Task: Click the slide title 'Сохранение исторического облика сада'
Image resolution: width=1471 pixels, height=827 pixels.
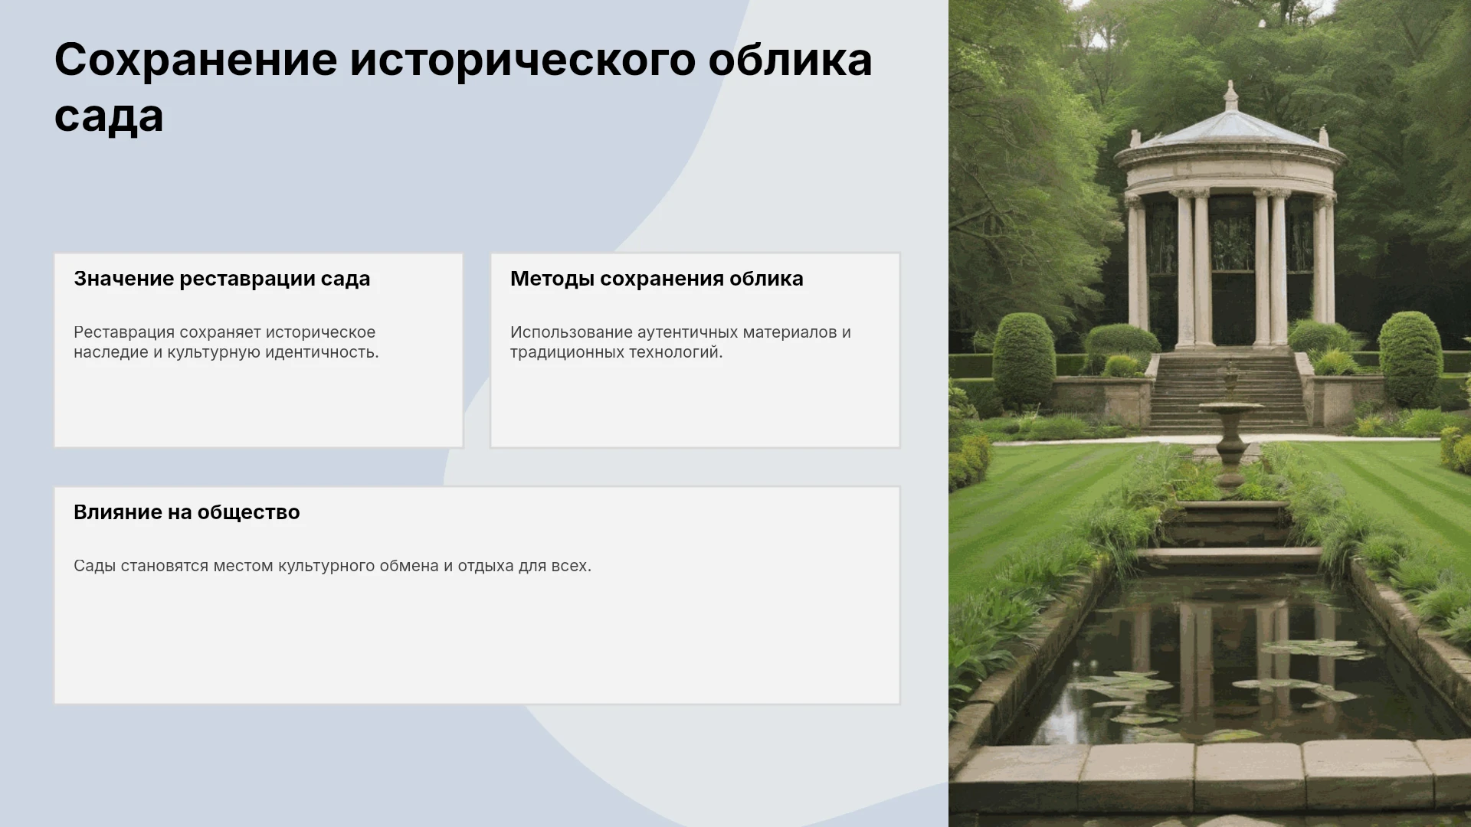Action: tap(463, 87)
